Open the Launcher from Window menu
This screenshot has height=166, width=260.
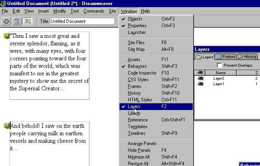pos(156,32)
